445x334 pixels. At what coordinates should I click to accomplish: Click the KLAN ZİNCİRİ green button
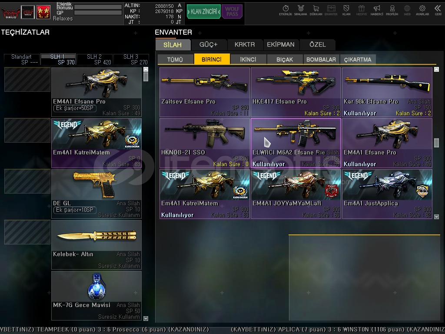[x=203, y=12]
